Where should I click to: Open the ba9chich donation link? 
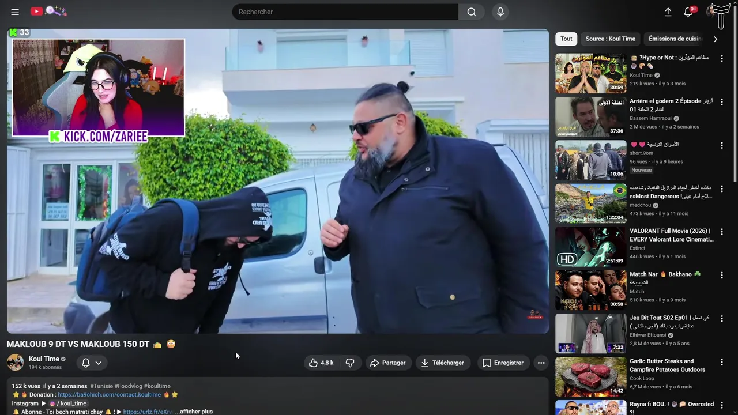pyautogui.click(x=109, y=395)
